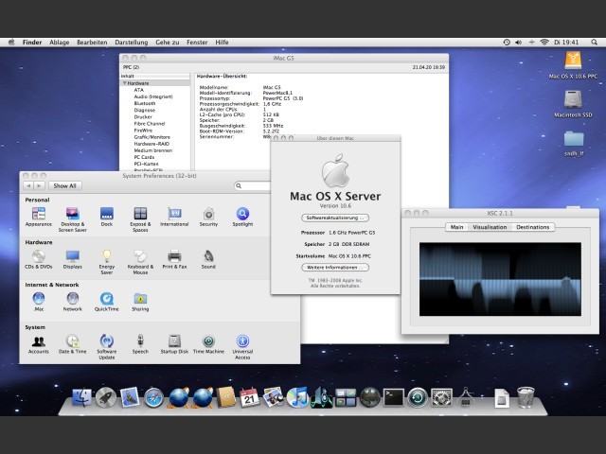Click the System Preferences search field

tap(253, 185)
